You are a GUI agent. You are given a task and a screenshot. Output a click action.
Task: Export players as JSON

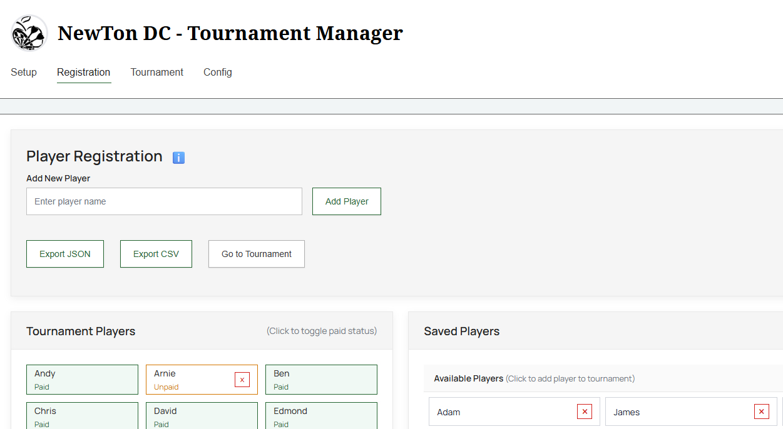(64, 253)
